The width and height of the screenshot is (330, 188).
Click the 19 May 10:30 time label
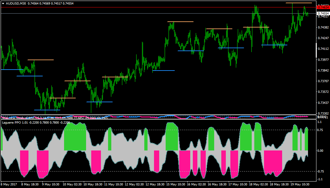pos(300,184)
